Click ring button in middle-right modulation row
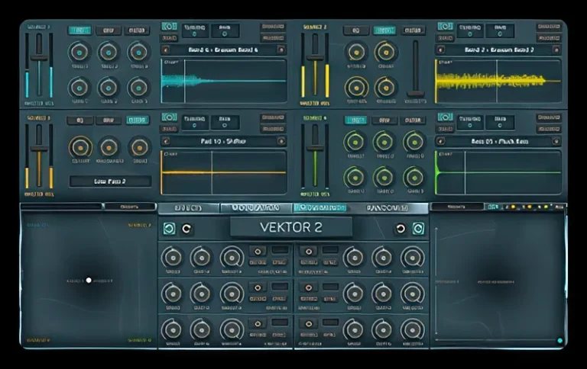The image size is (587, 369). tap(309, 288)
